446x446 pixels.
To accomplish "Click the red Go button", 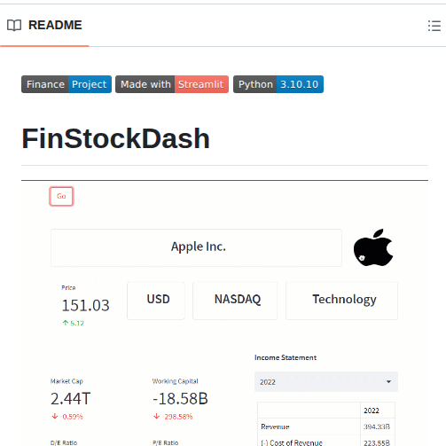I will 61,196.
